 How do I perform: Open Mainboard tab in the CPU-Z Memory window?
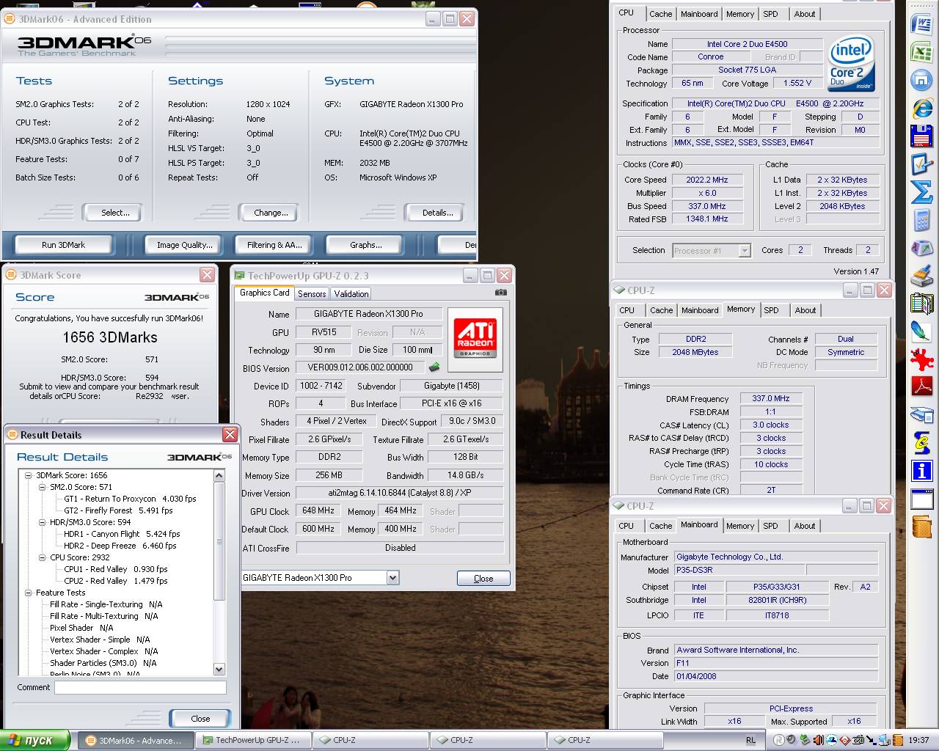point(700,310)
